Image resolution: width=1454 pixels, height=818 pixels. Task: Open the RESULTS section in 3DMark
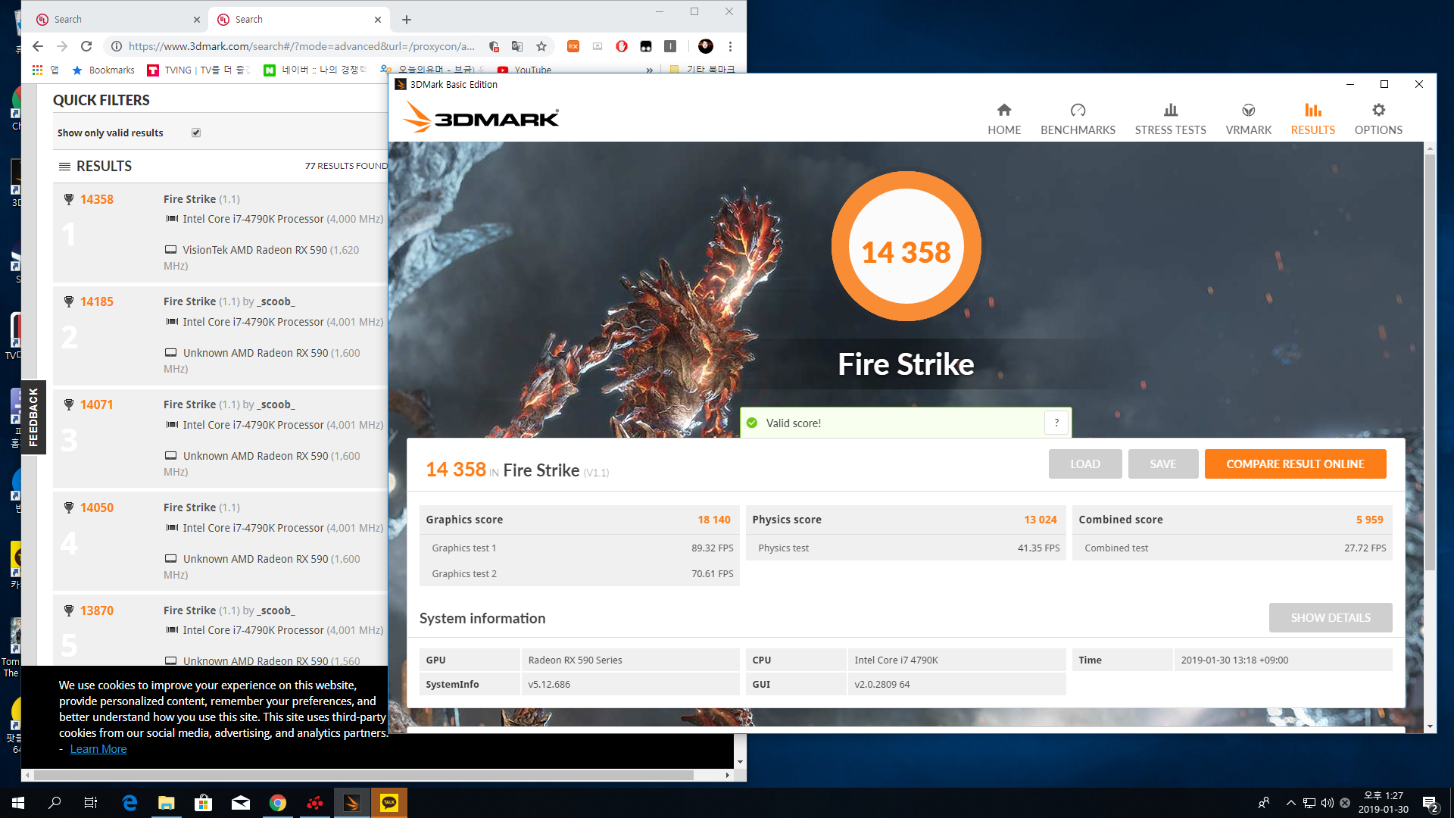click(1312, 120)
